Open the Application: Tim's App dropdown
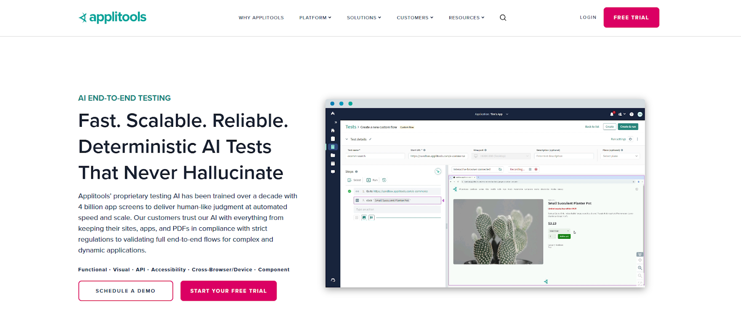 (x=491, y=114)
